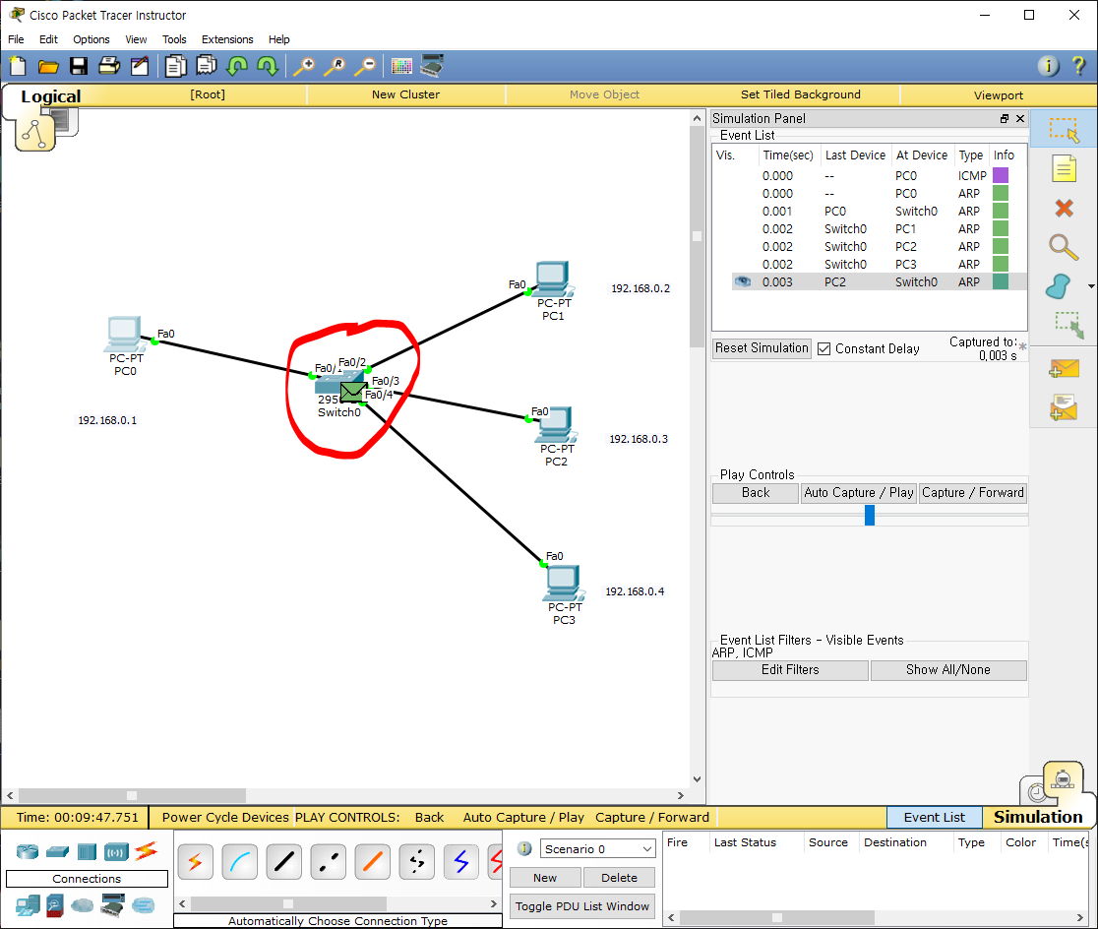Click the Undo green arrow icon
Screen dimensions: 1098x929
237,67
